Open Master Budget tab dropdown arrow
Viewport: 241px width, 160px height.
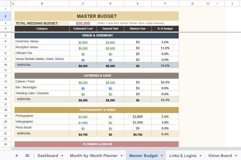pyautogui.click(x=162, y=156)
